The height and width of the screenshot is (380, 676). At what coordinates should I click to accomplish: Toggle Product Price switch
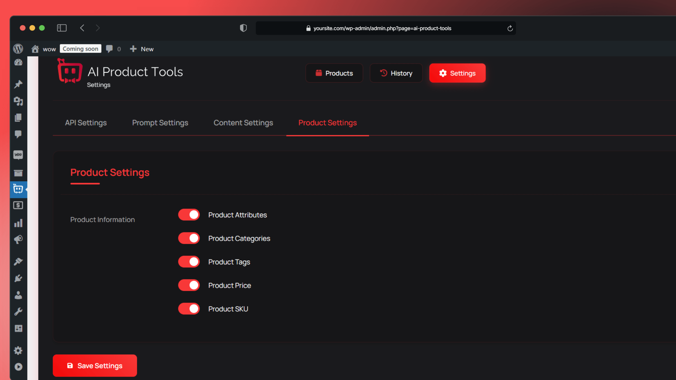point(189,285)
